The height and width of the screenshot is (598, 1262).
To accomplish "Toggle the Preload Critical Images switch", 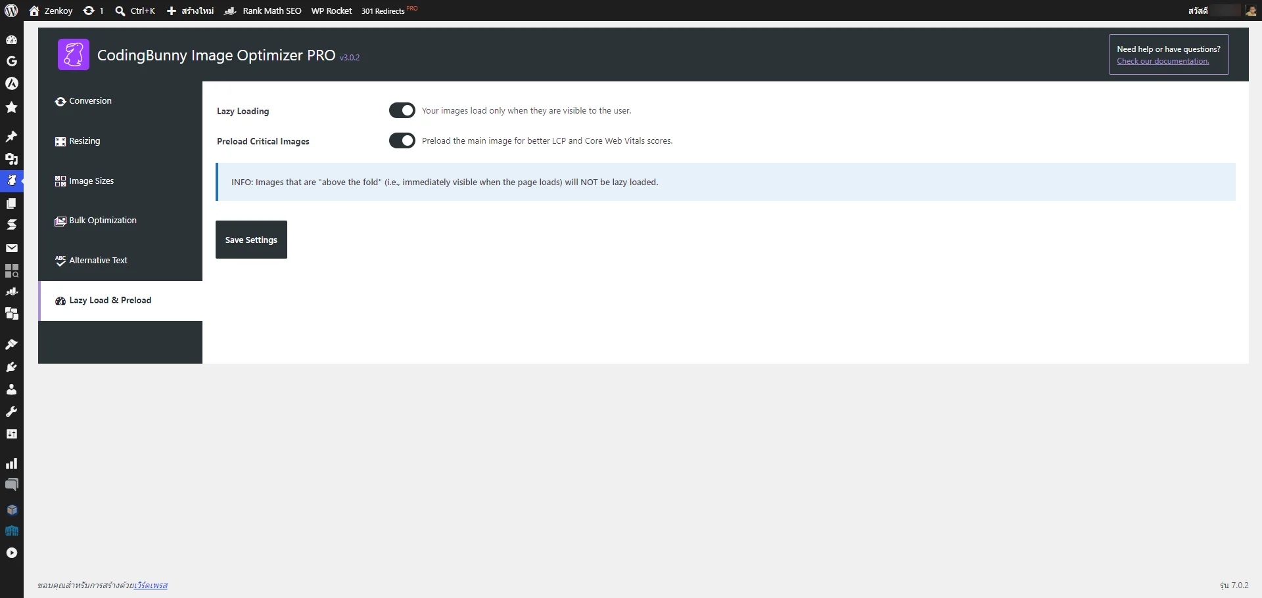I will [402, 140].
